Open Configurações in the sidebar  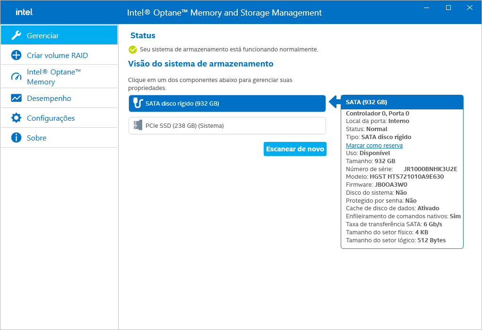[x=60, y=118]
